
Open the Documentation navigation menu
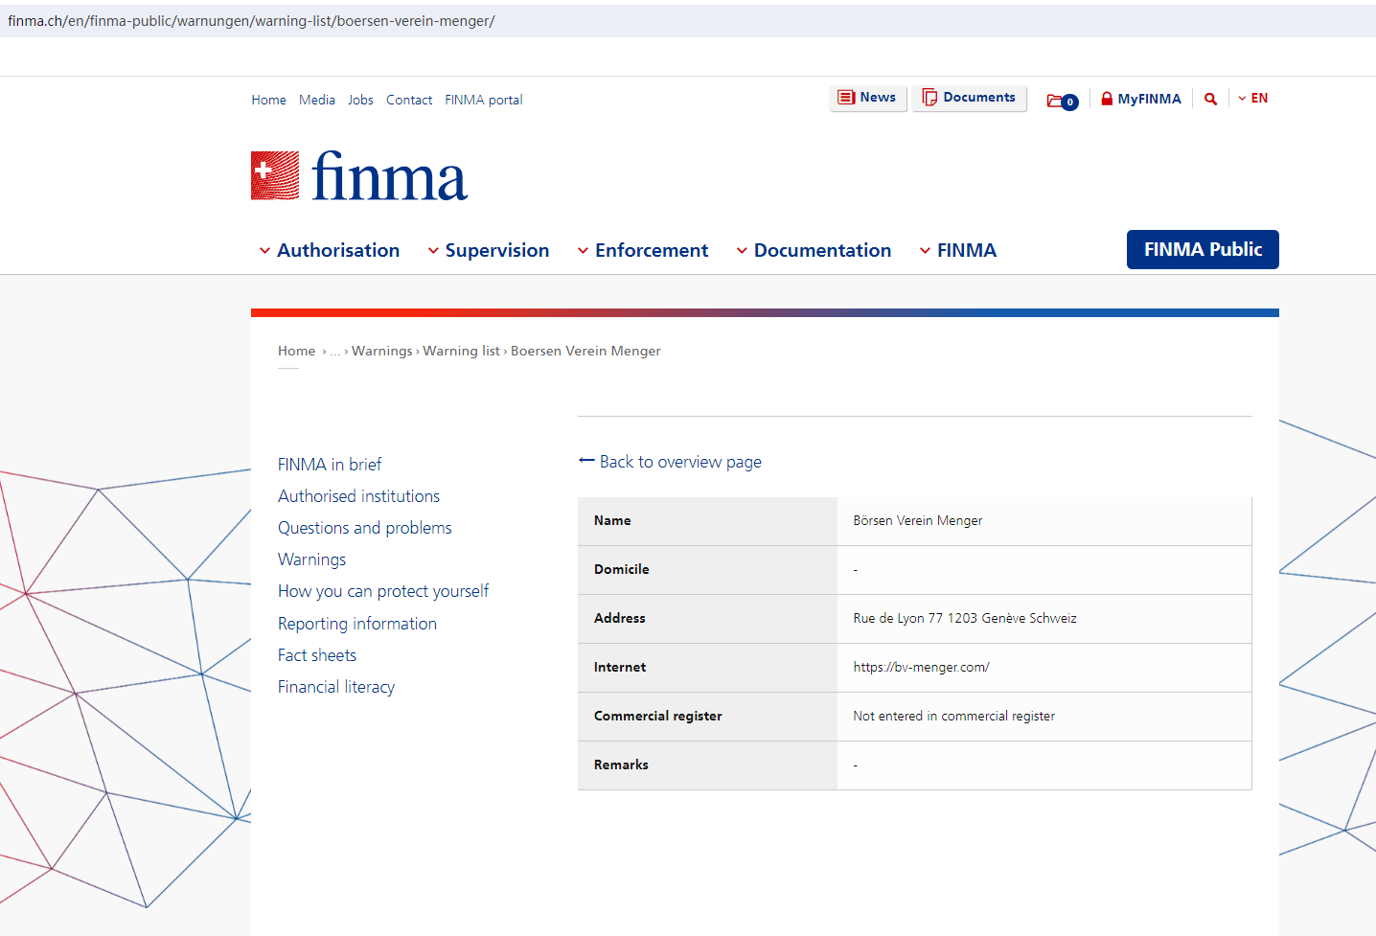click(x=813, y=250)
